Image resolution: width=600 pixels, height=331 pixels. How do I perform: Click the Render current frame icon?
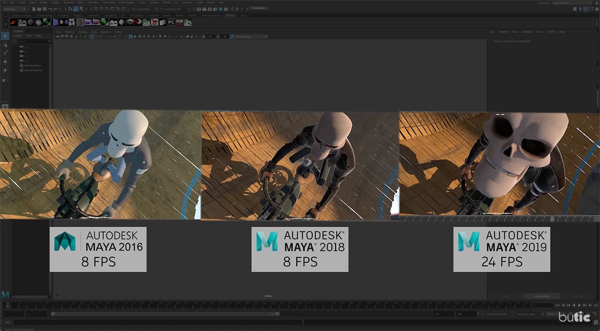tap(204, 9)
